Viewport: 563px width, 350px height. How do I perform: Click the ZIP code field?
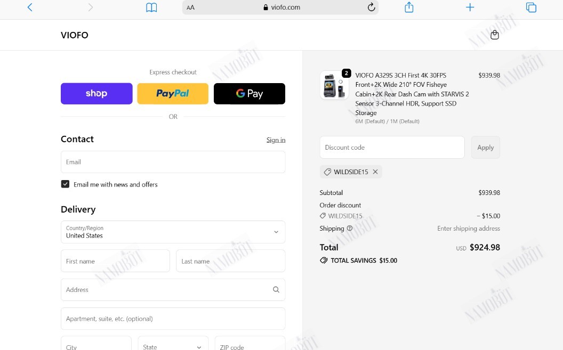coord(250,345)
